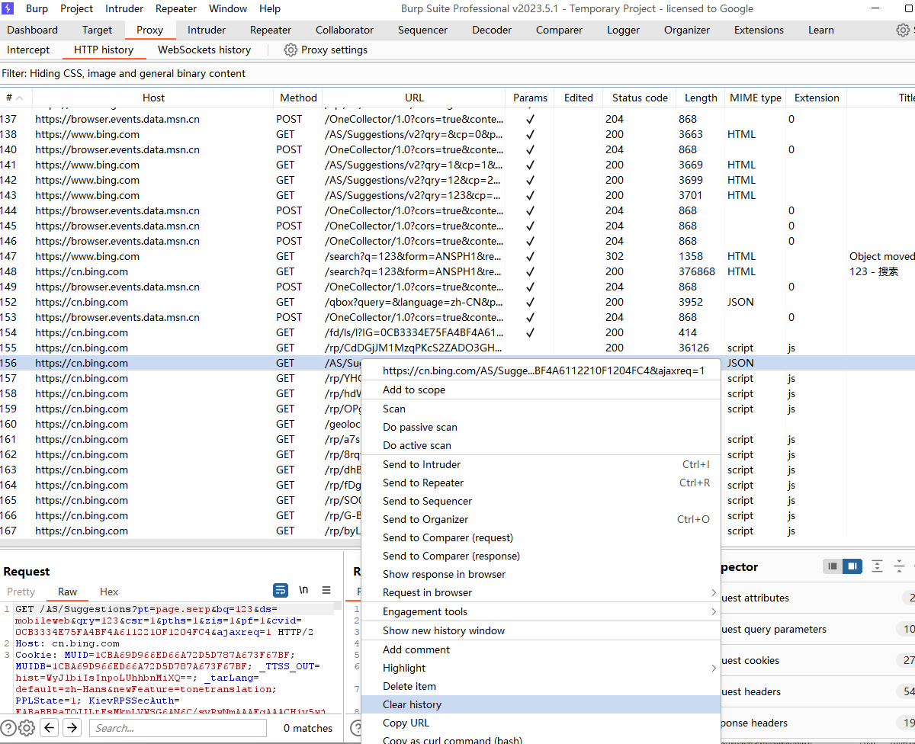
Task: Expand Request in browser submenu arrow
Action: (x=714, y=592)
